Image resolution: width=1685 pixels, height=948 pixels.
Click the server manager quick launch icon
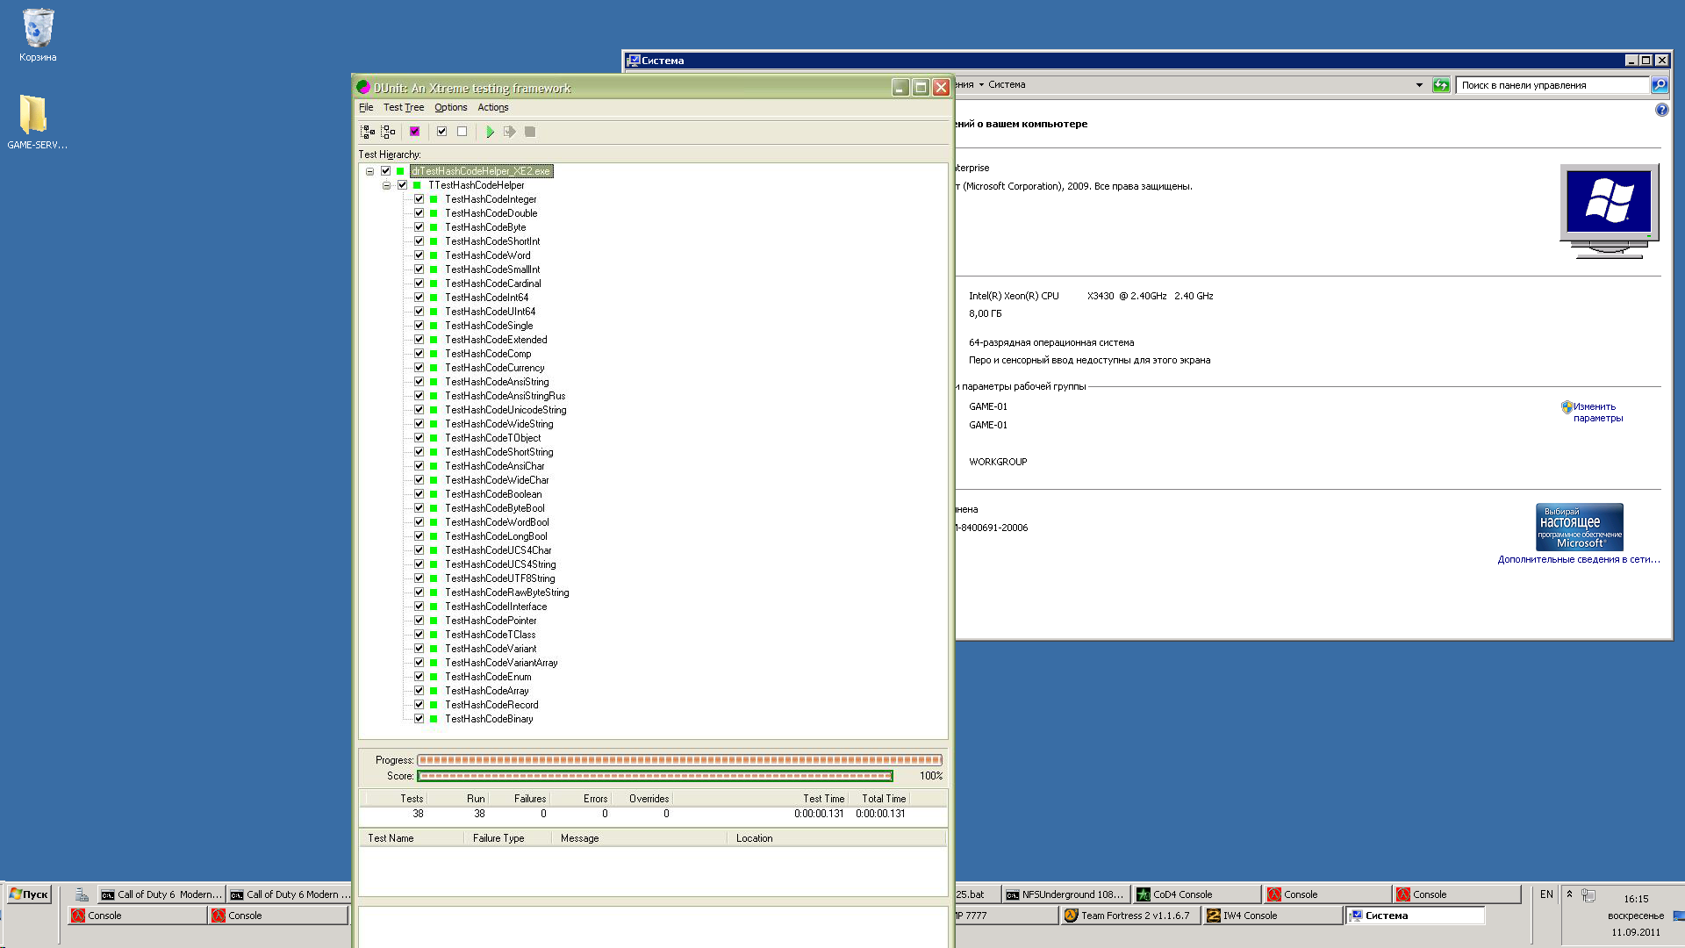(82, 894)
